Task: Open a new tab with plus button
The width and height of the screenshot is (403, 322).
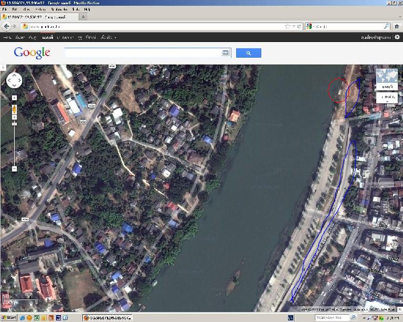Action: (x=83, y=17)
